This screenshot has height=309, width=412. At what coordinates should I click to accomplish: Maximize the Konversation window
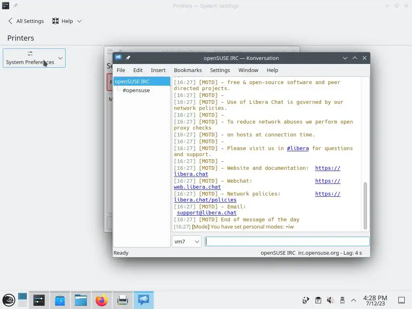click(355, 58)
